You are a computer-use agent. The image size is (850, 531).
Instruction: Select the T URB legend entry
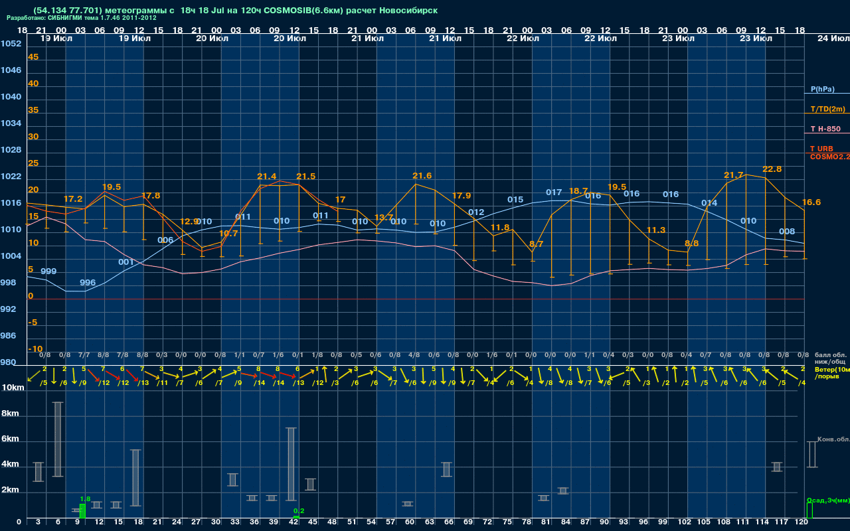pos(821,149)
